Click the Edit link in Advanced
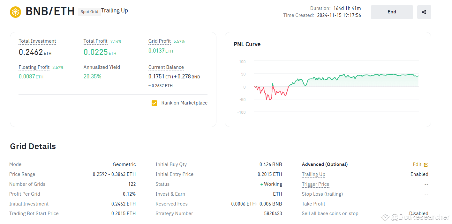452x224 pixels. (x=417, y=164)
